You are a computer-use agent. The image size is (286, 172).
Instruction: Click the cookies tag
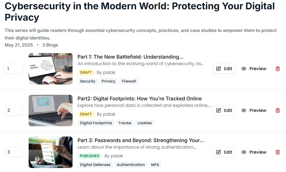(x=145, y=123)
